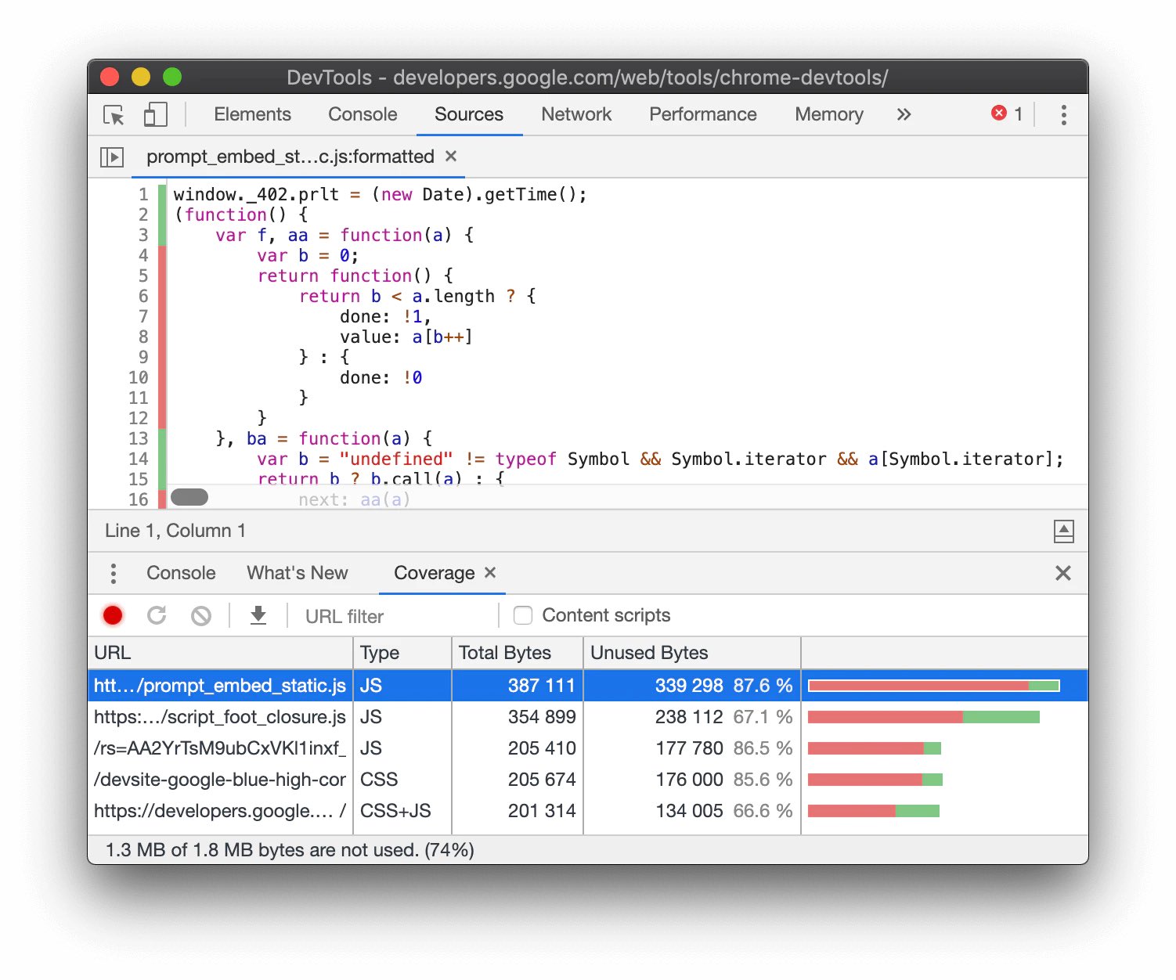Clear all coverage data

coord(200,615)
